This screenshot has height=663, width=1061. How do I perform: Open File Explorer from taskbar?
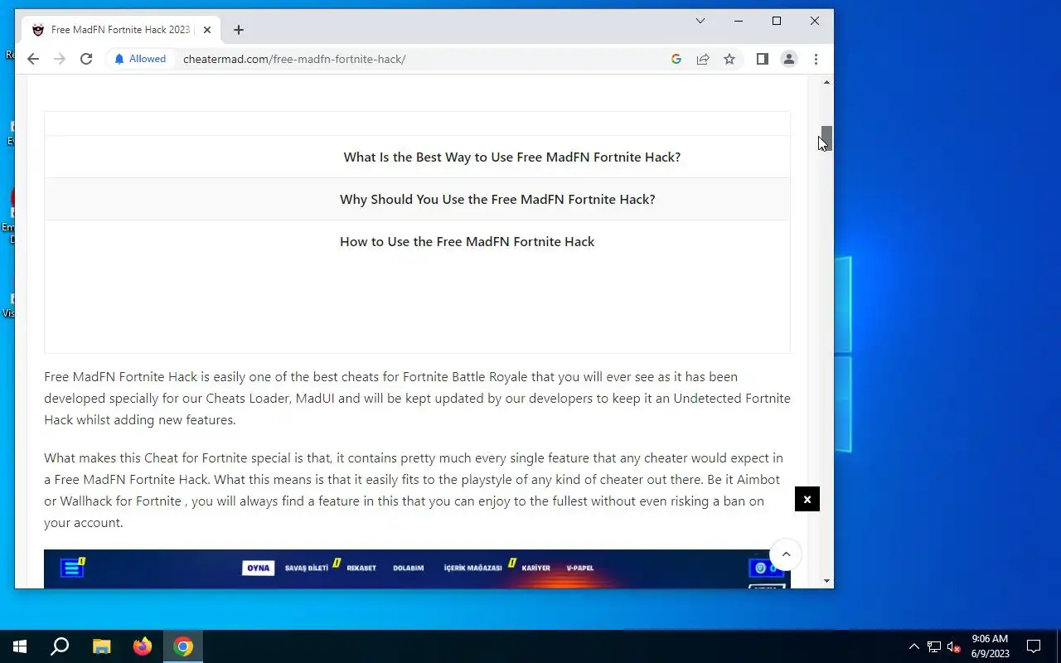pyautogui.click(x=101, y=646)
